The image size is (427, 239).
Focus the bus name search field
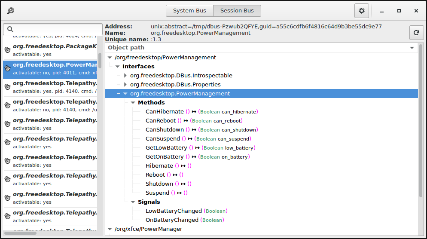click(56, 29)
